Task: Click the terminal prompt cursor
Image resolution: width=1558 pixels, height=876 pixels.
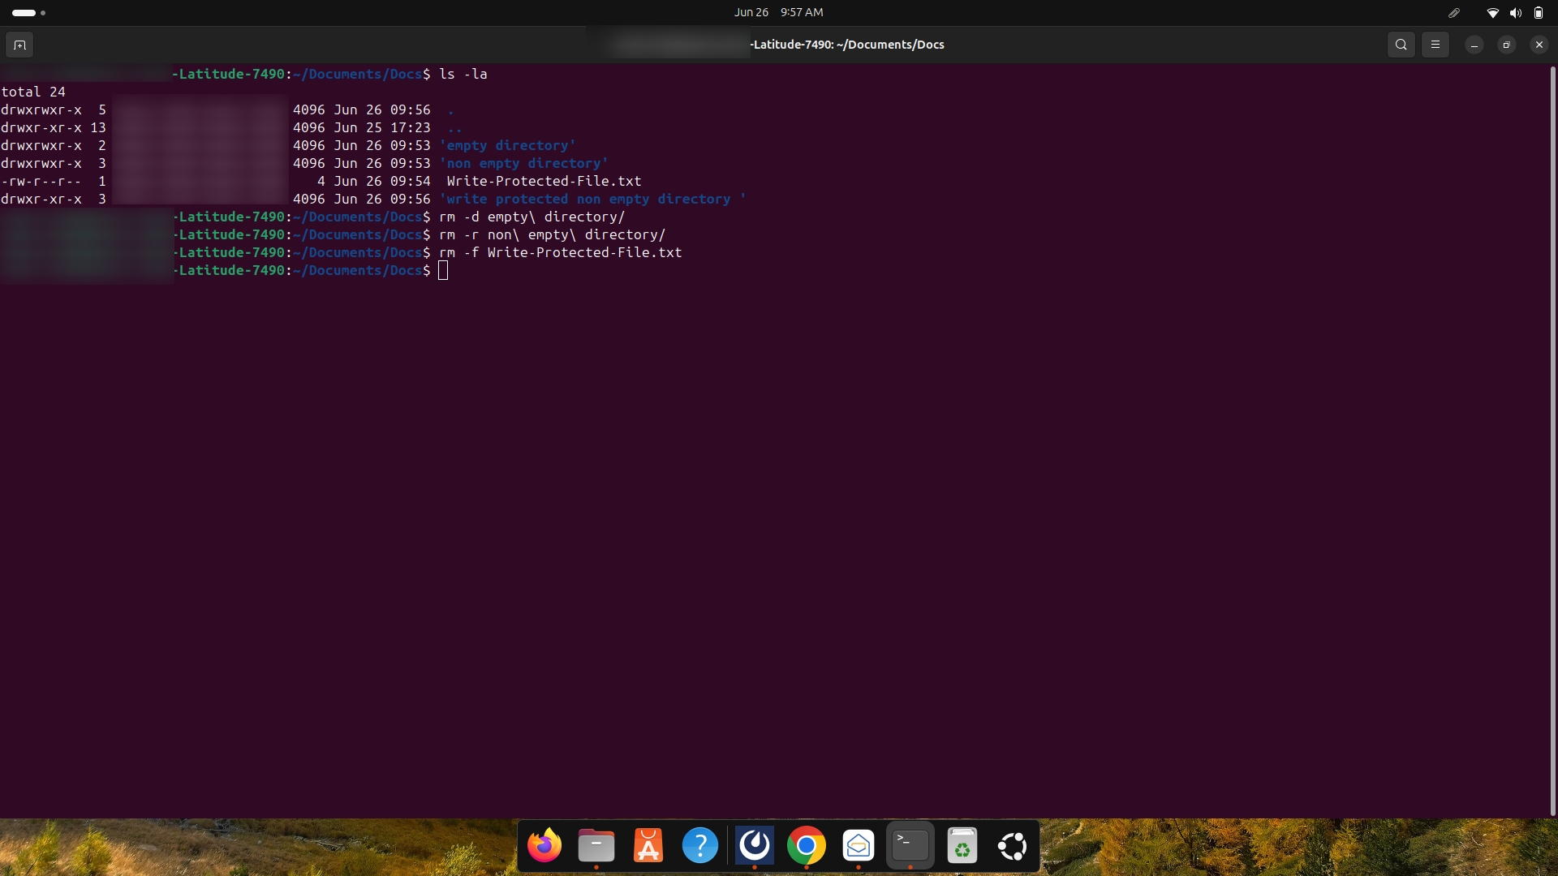Action: (442, 270)
